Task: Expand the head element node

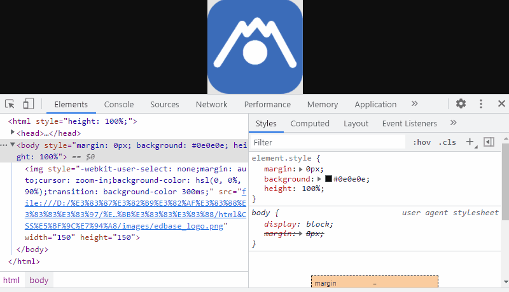Action: [x=12, y=132]
